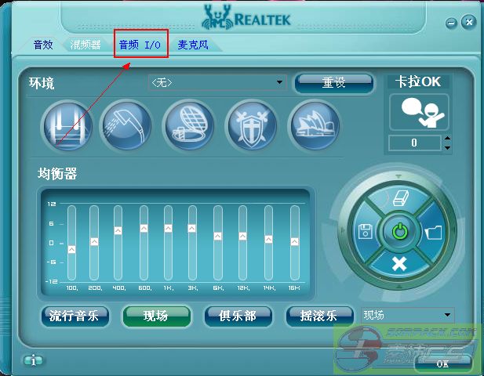
Task: Select the stone corridor environment icon
Action: 67,125
